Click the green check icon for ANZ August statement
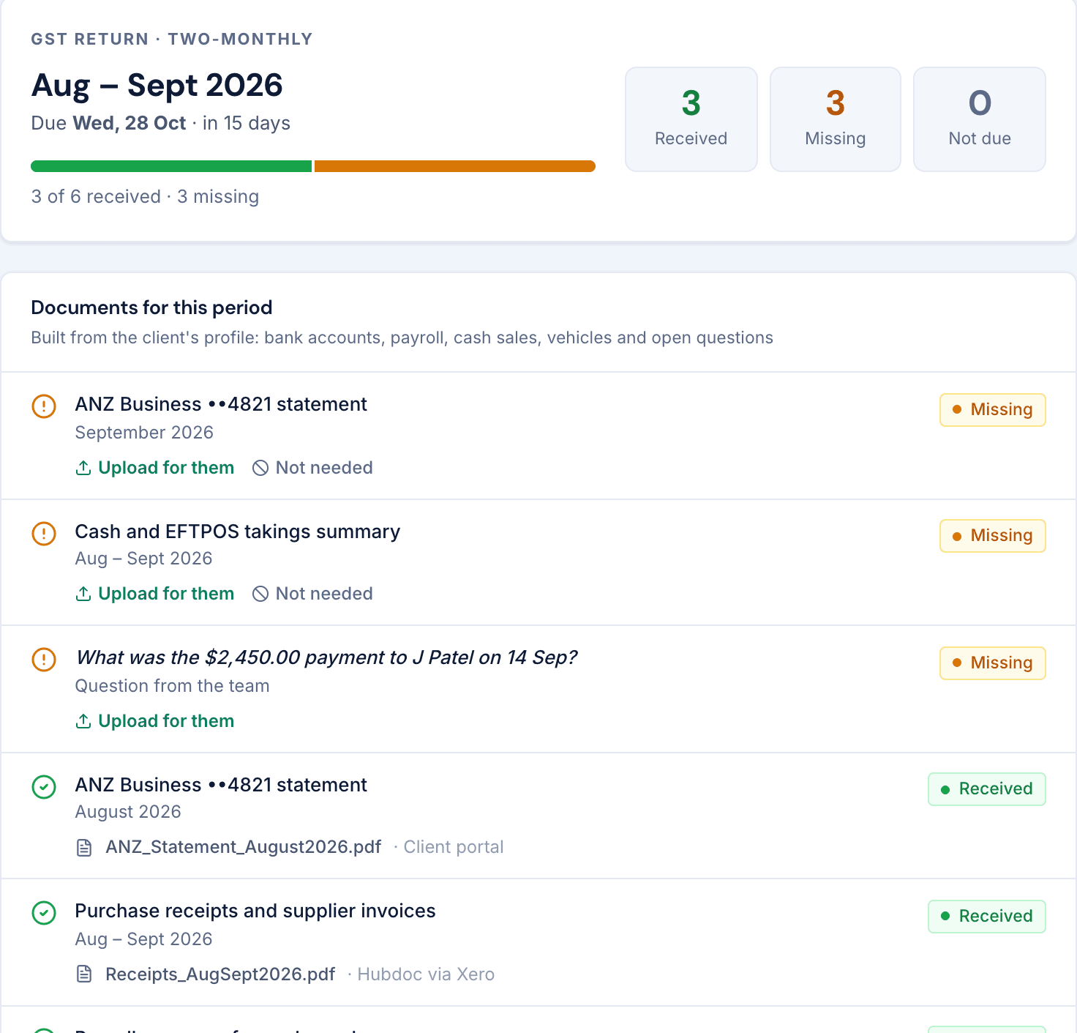This screenshot has height=1033, width=1077. point(44,787)
